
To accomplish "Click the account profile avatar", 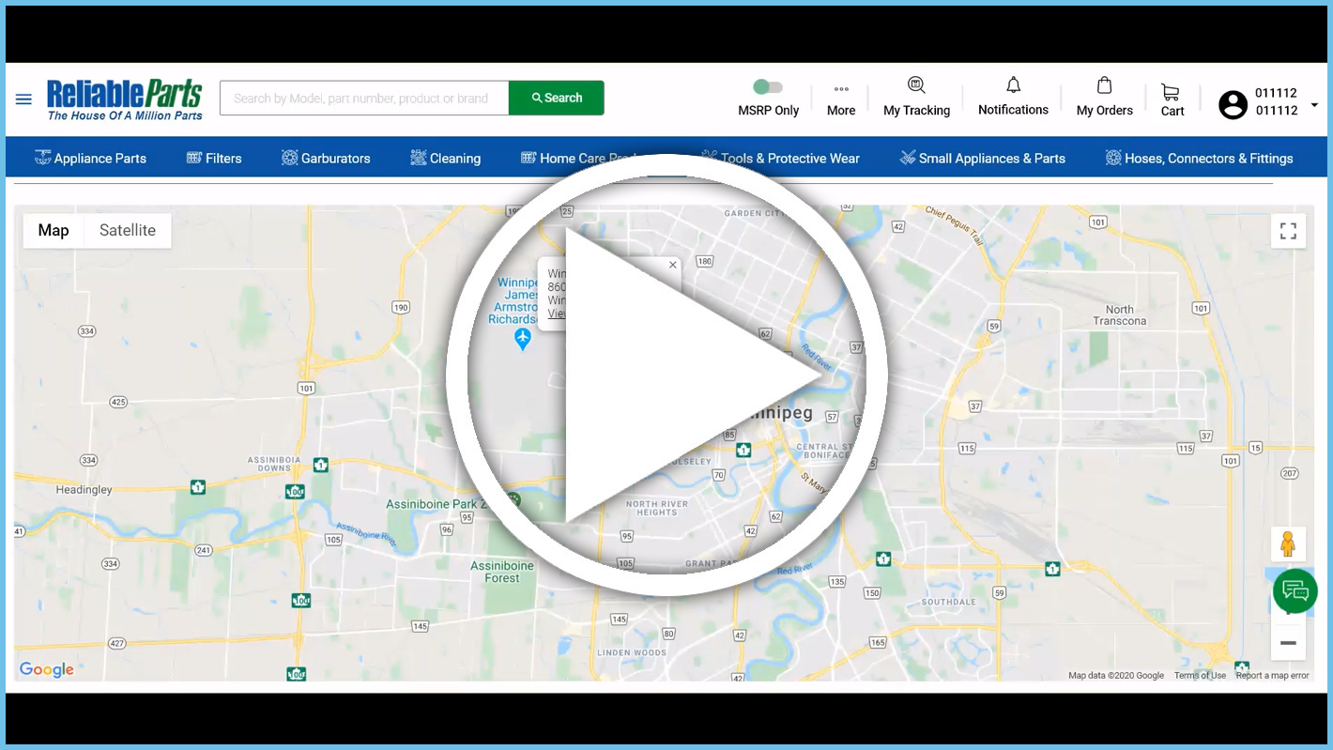I will (1233, 104).
